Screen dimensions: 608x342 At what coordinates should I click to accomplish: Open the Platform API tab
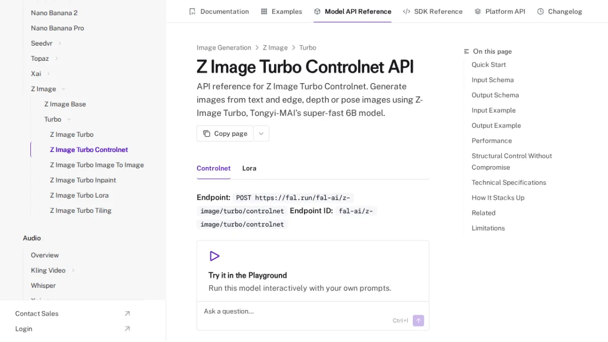[x=500, y=11]
